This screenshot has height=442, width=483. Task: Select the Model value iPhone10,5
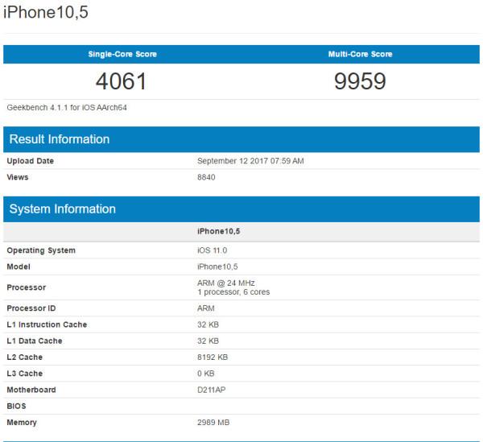click(x=217, y=266)
